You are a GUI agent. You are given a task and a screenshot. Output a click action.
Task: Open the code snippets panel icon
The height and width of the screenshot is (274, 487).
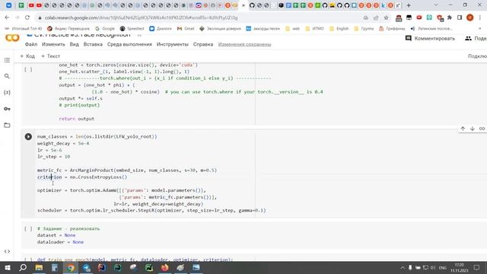pyautogui.click(x=7, y=251)
